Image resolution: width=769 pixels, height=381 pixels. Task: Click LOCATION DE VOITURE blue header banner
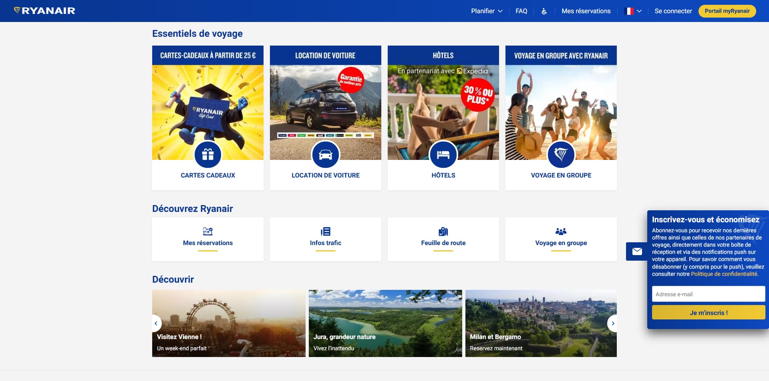[x=326, y=56]
